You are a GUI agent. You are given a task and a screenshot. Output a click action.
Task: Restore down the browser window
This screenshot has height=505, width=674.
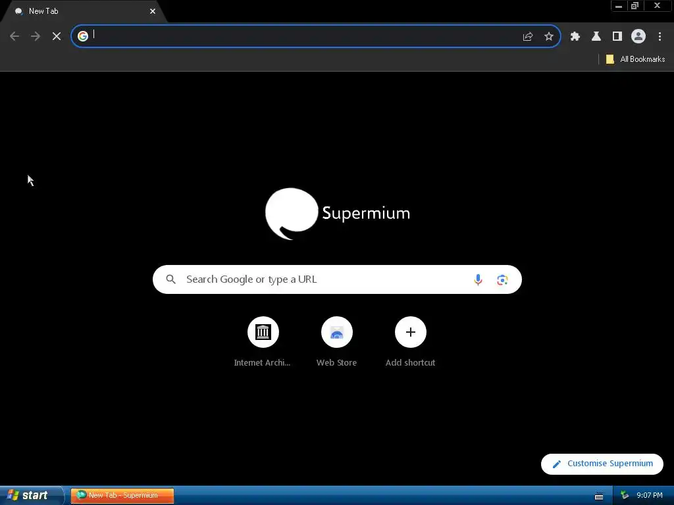(x=635, y=6)
